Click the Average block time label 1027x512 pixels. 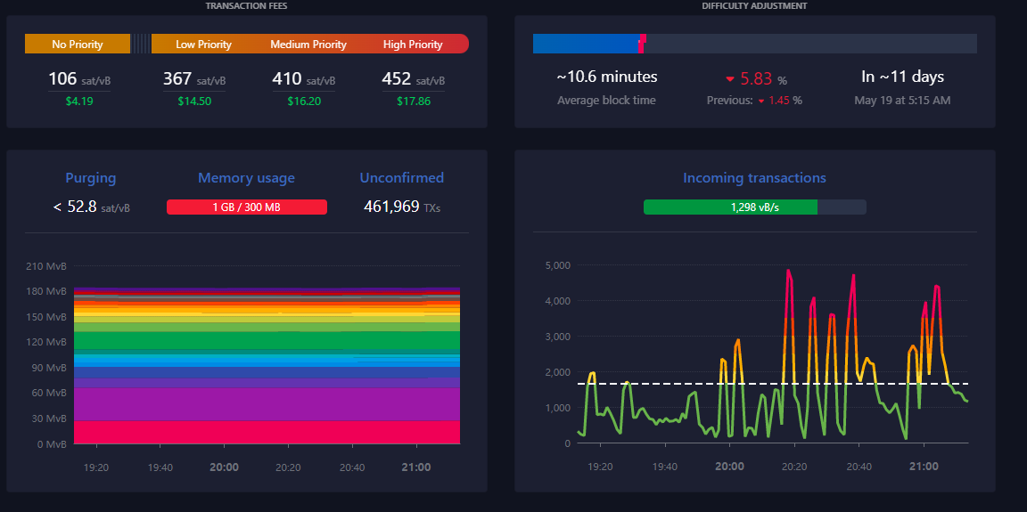tap(606, 101)
